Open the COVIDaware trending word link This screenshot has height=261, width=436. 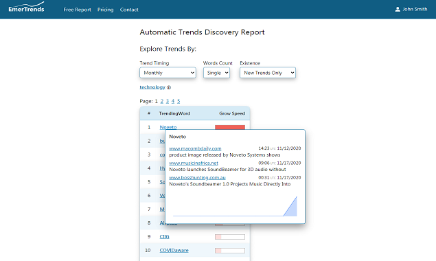174,250
